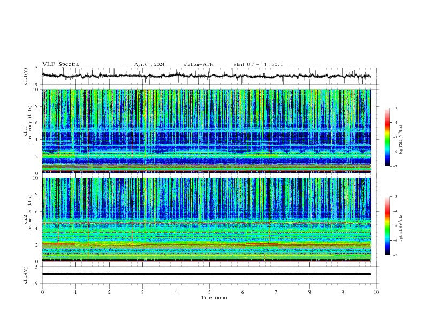Screen dimensions: 424x328
Task: Click the "8" kHz tick on ch.2 frequency axis
Action: [37, 195]
